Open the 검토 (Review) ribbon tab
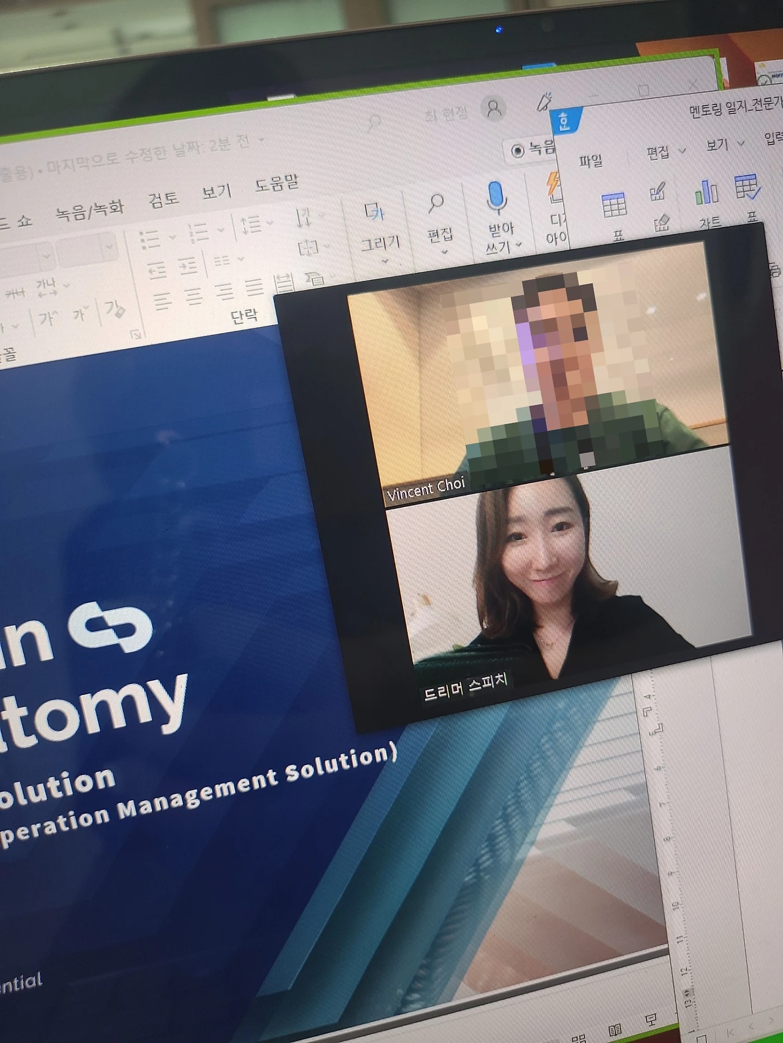 point(164,199)
